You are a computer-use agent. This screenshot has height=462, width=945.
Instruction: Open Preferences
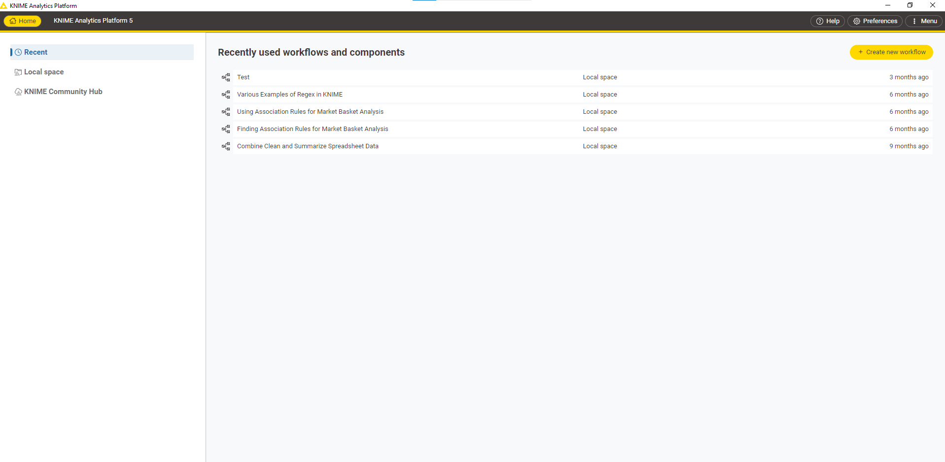(x=875, y=21)
